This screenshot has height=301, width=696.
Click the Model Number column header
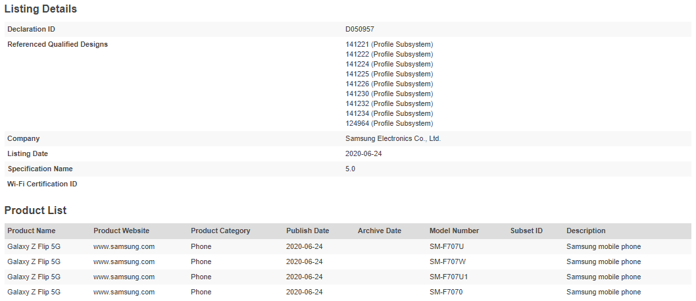pyautogui.click(x=454, y=231)
